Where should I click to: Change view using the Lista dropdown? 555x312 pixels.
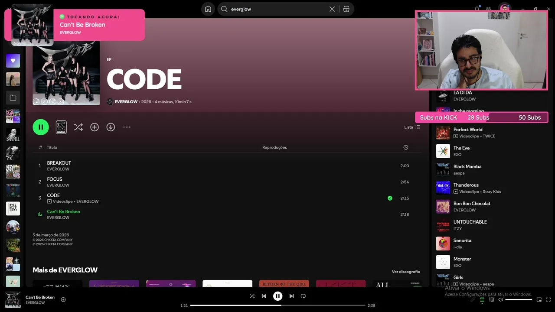(412, 127)
